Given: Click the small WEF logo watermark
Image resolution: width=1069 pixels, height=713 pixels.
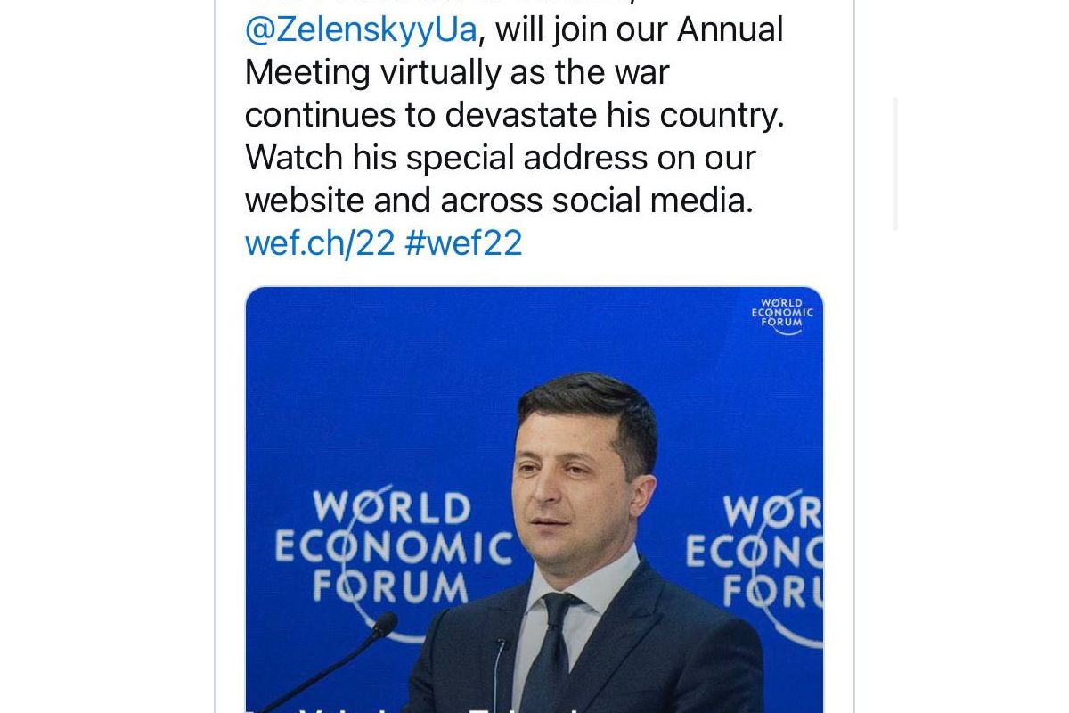Looking at the screenshot, I should pyautogui.click(x=782, y=316).
